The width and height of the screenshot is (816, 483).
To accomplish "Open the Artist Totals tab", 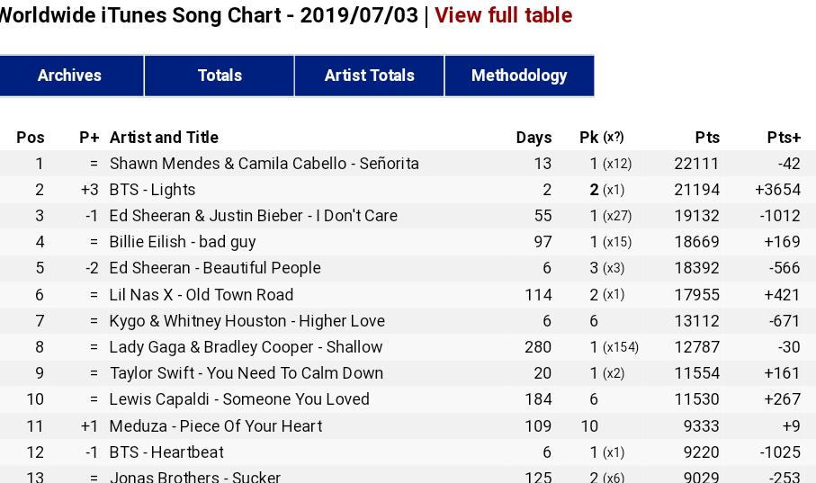I will (x=370, y=76).
